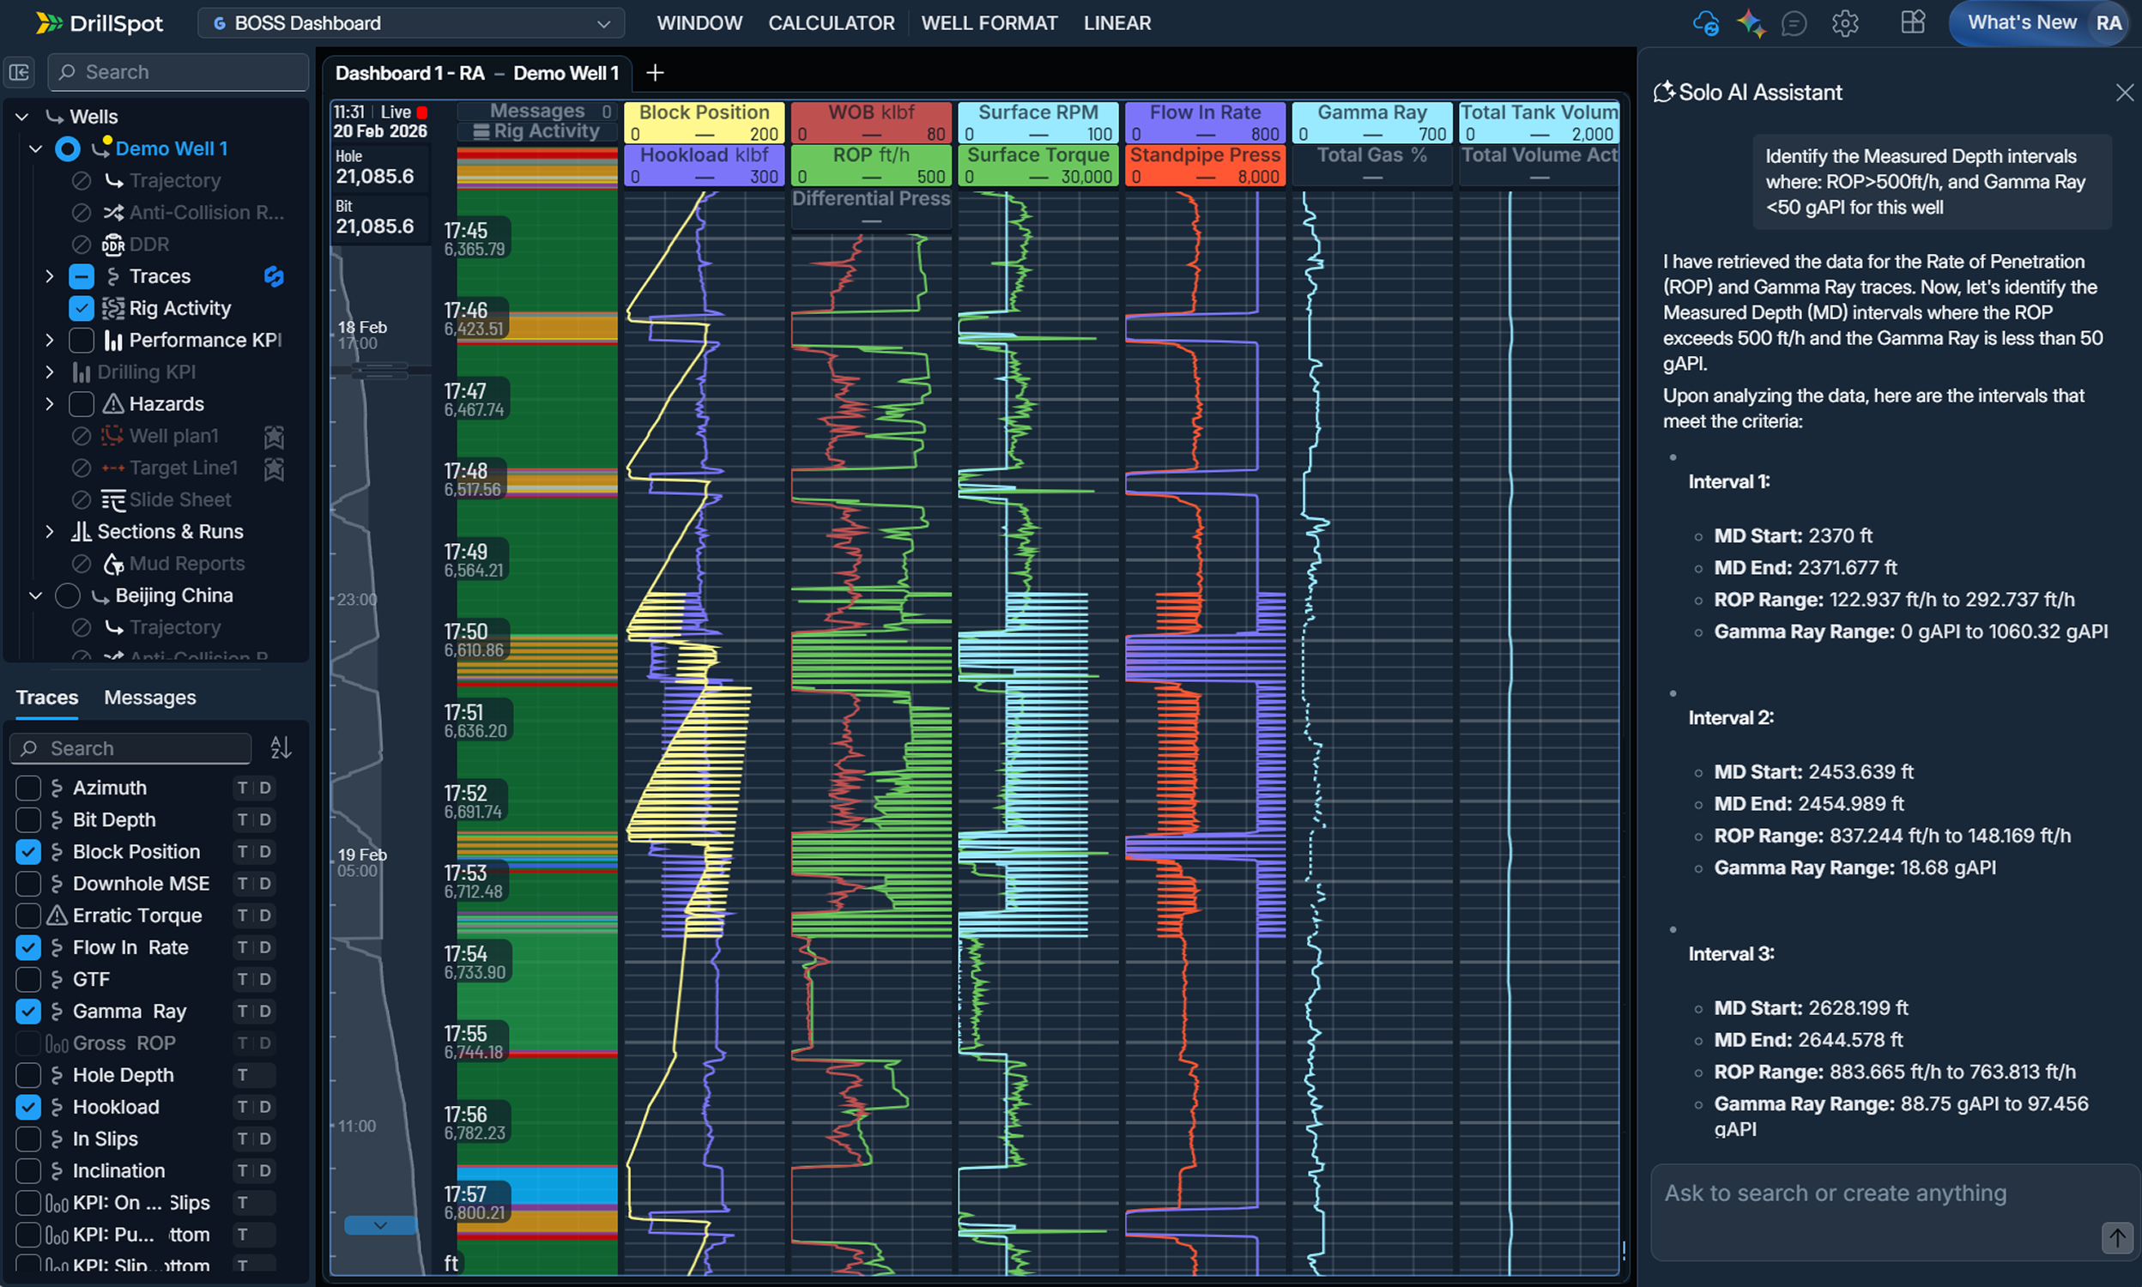Enable the Azimuth trace checkbox

[x=28, y=788]
